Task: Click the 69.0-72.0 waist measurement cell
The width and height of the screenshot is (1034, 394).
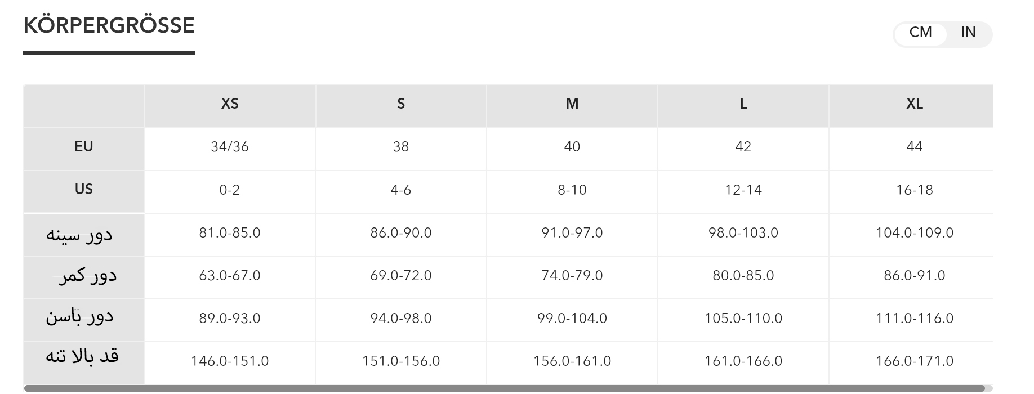Action: click(x=401, y=276)
